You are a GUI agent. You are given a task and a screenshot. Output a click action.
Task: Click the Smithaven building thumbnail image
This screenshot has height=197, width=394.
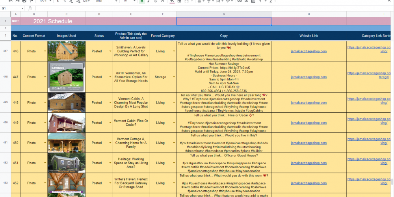pyautogui.click(x=66, y=51)
